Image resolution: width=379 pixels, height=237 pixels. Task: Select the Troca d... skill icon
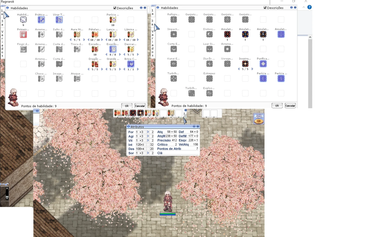(x=77, y=49)
